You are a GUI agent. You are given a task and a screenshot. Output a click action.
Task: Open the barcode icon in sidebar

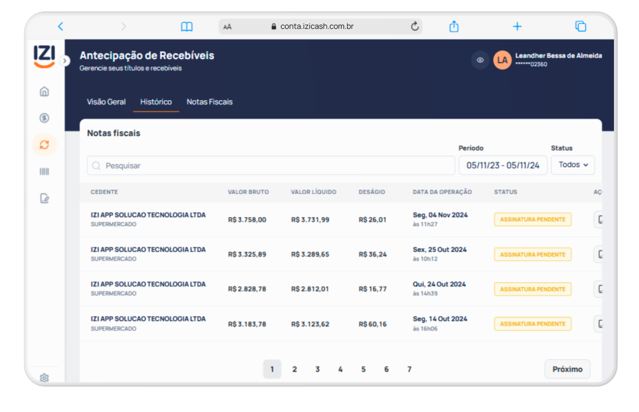(x=44, y=171)
